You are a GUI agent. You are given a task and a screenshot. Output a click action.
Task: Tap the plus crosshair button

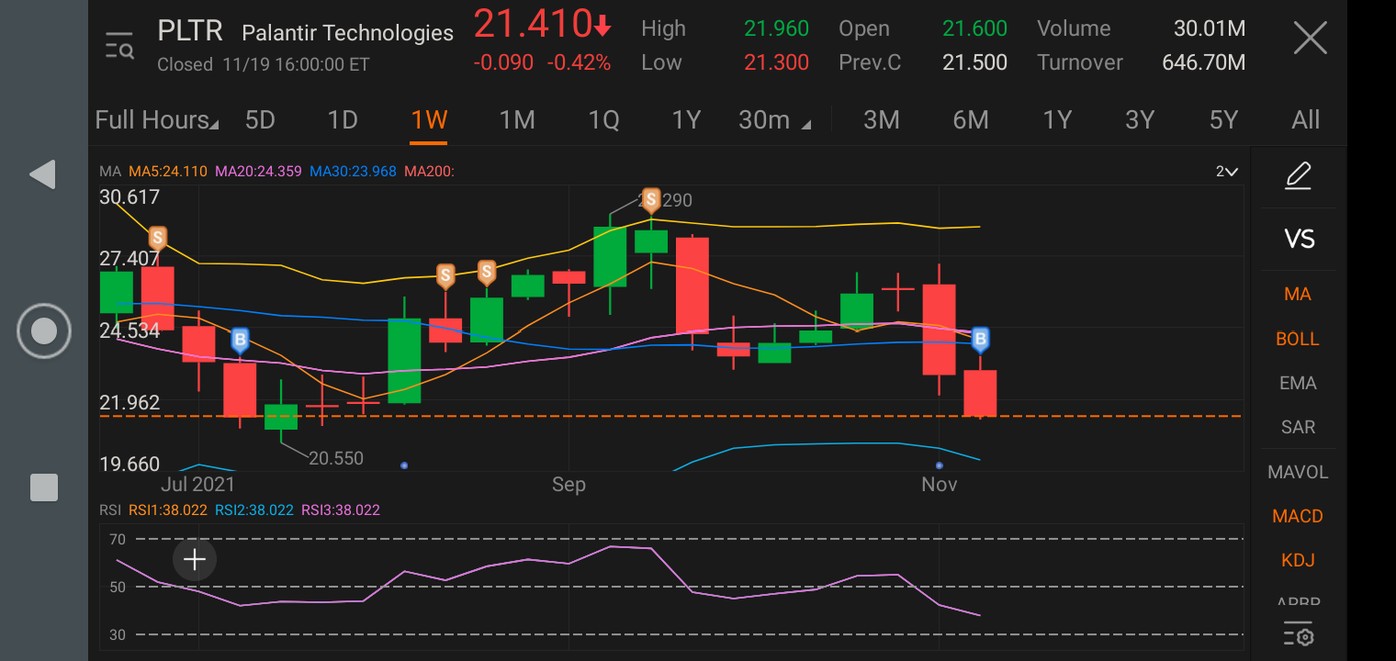195,559
